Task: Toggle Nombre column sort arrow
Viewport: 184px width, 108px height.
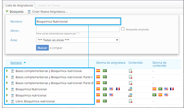Action: click(x=25, y=63)
